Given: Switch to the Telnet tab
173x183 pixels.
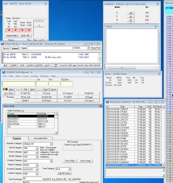Looking at the screenshot, I should click(x=15, y=48).
